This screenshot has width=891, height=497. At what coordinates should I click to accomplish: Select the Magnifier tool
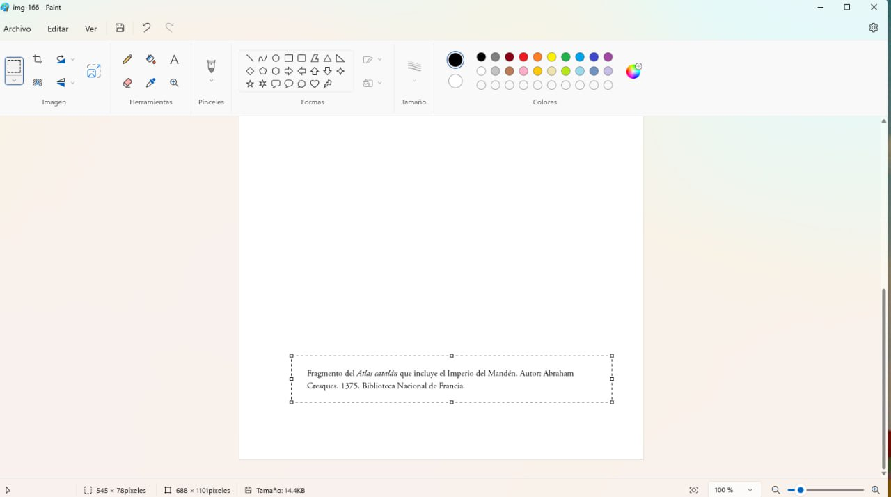pos(175,83)
